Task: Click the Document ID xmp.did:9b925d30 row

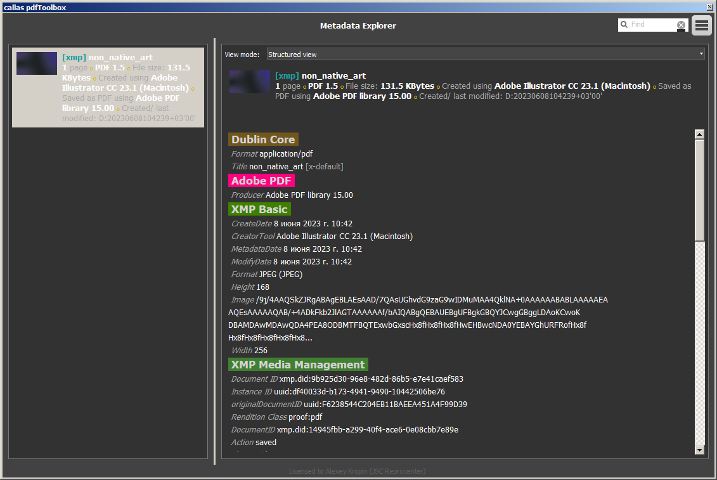Action: [347, 379]
